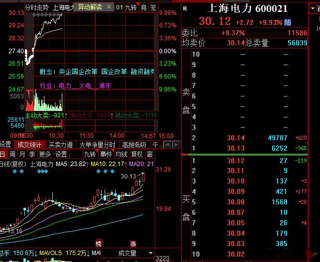Select the 月 period for the K-line

(22, 154)
